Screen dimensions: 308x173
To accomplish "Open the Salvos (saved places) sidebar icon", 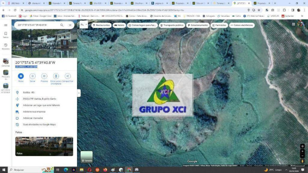I will click(6, 35).
